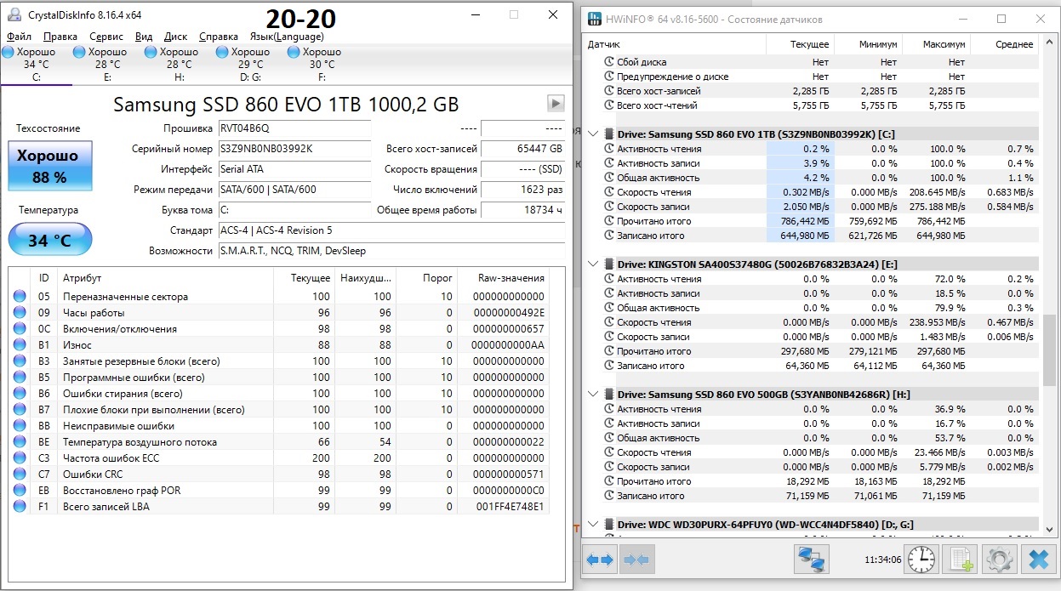Screen dimensions: 1061x591
Task: Open the remote network monitoring icon in HWiNFO
Action: [x=812, y=560]
